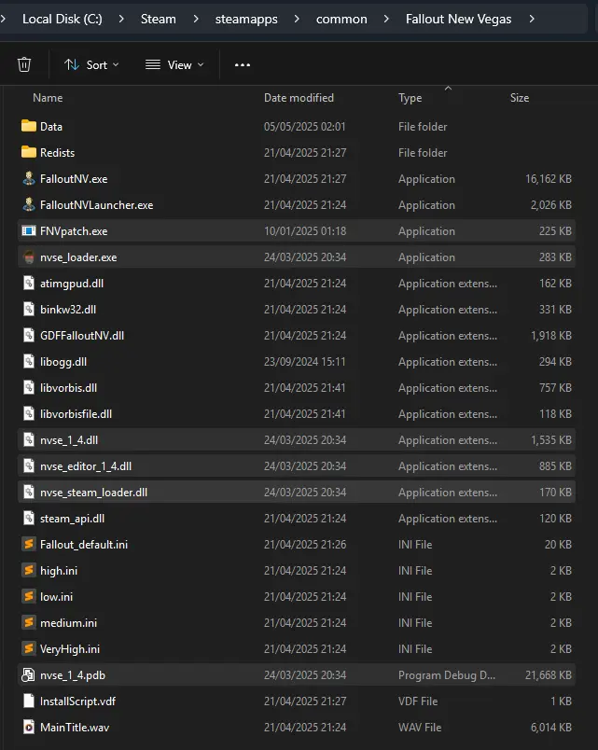Click the Type column header
Image resolution: width=598 pixels, height=750 pixels.
coord(409,97)
